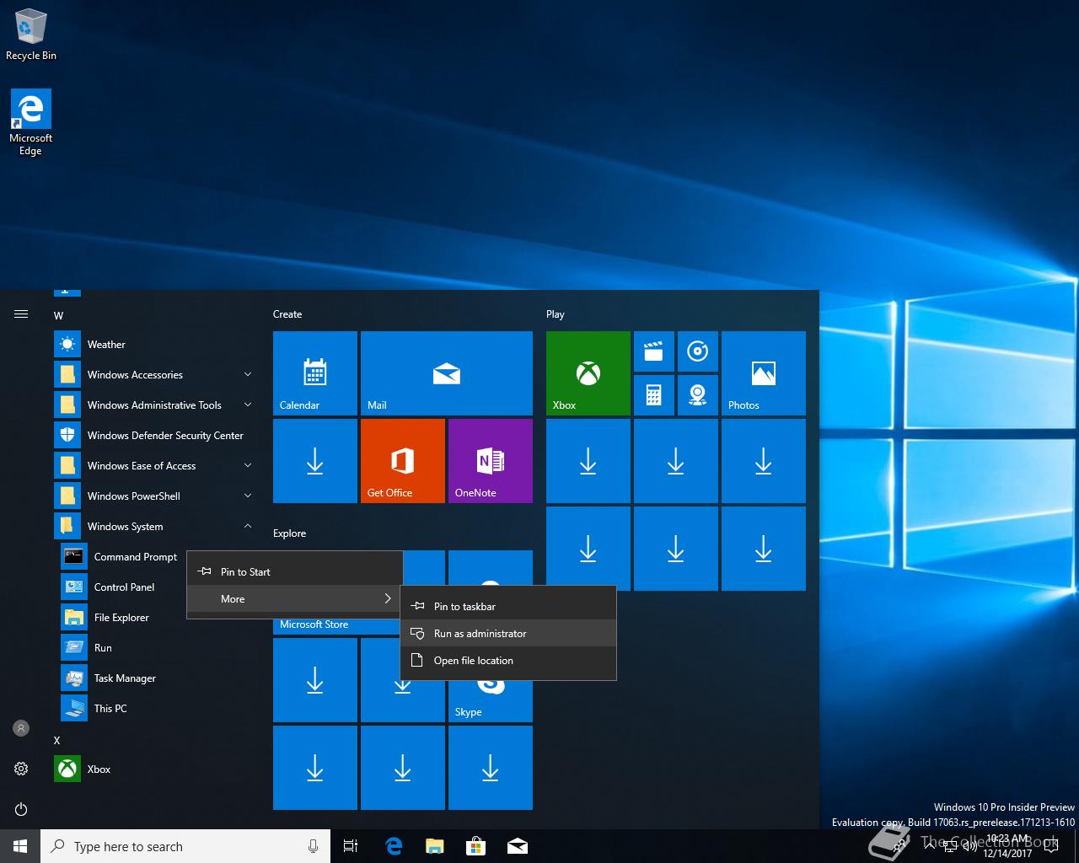Open File Explorer from the app list
The image size is (1079, 863).
[x=155, y=618]
